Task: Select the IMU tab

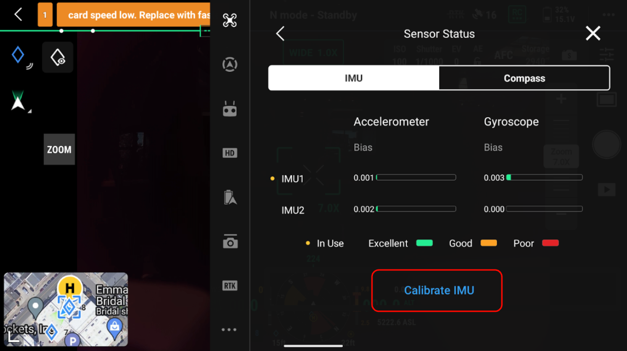Action: 353,78
